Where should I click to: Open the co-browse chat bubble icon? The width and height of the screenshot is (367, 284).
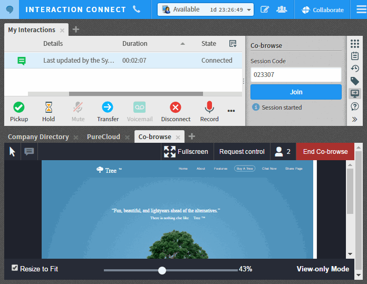click(x=29, y=152)
